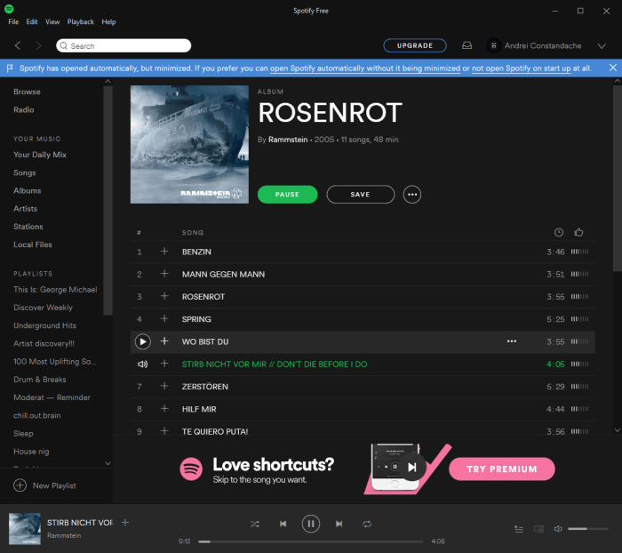Go forward with the right navigation arrow
Image resolution: width=622 pixels, height=553 pixels.
coord(38,45)
